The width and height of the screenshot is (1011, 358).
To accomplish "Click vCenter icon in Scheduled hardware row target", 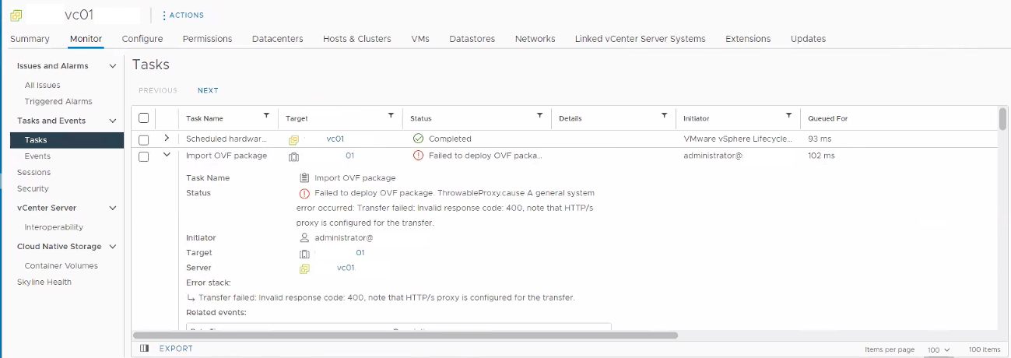I will [293, 140].
